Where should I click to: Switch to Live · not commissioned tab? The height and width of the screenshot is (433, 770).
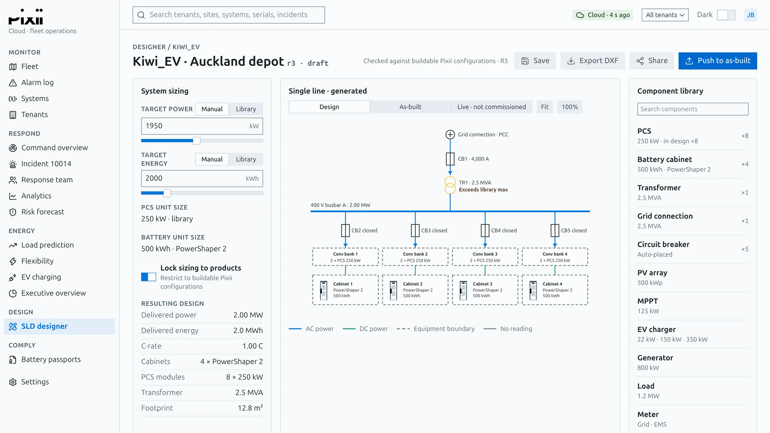(492, 107)
